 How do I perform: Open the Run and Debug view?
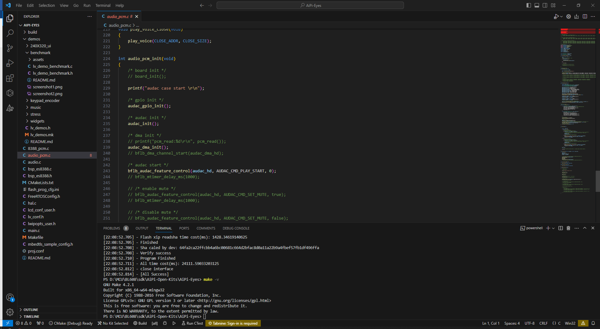[x=10, y=63]
